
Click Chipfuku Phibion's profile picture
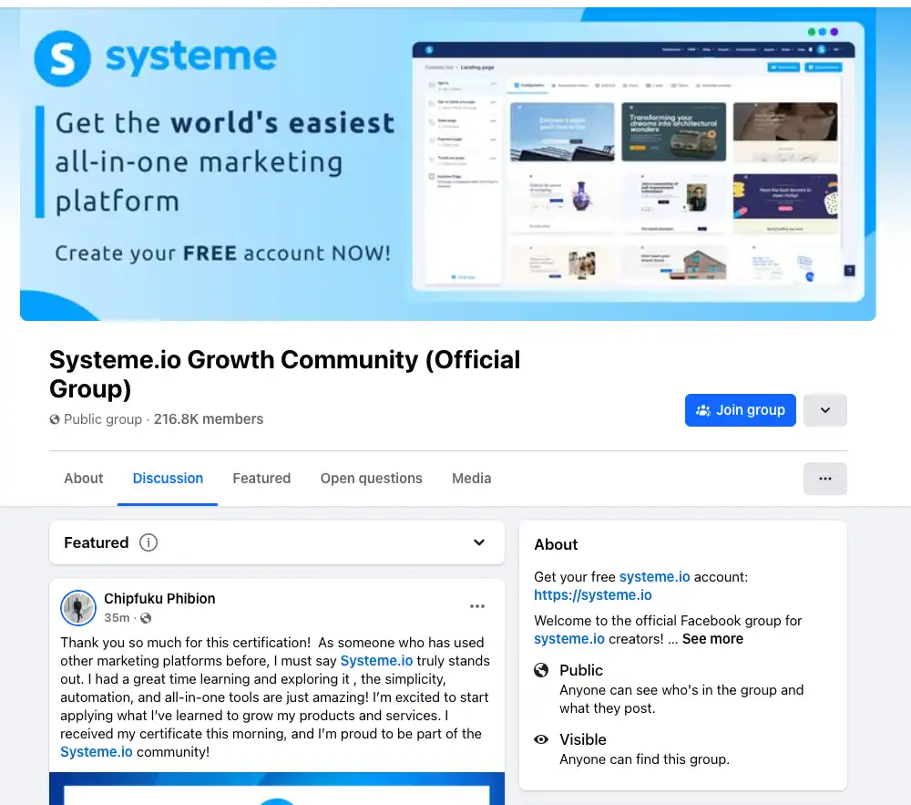coord(78,608)
